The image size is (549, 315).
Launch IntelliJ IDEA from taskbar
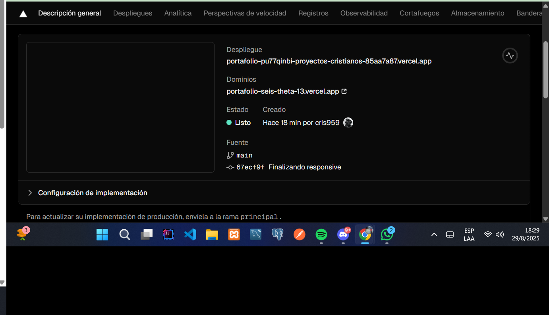click(x=168, y=234)
